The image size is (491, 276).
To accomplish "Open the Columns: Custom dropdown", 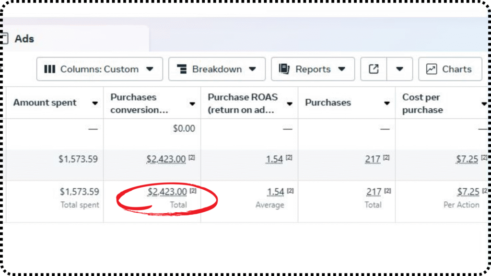I will 99,69.
